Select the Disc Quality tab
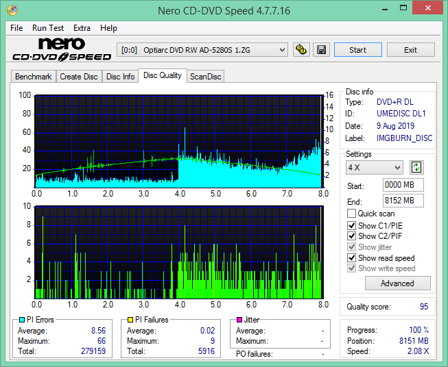The height and width of the screenshot is (367, 448). 163,75
